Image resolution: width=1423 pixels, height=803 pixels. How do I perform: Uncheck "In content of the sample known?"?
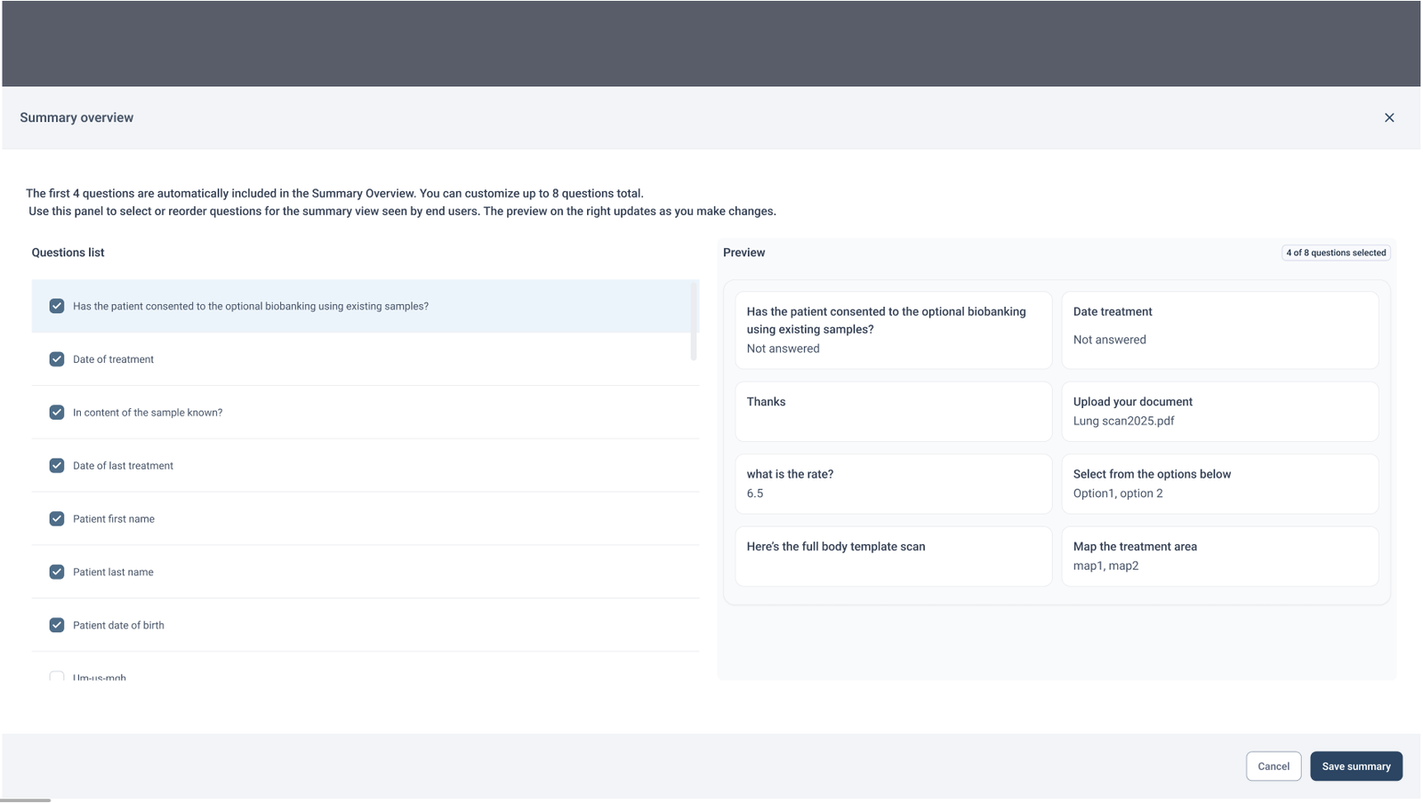tap(57, 413)
